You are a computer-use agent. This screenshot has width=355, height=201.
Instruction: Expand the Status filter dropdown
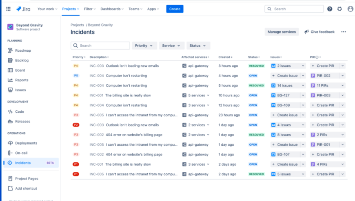click(198, 46)
